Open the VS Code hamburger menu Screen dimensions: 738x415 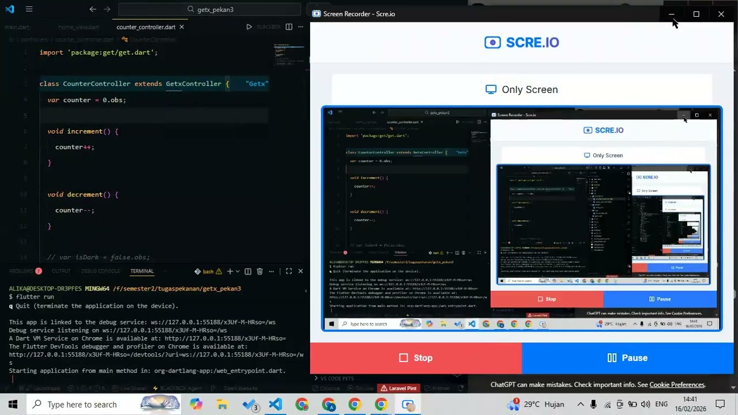tap(29, 9)
